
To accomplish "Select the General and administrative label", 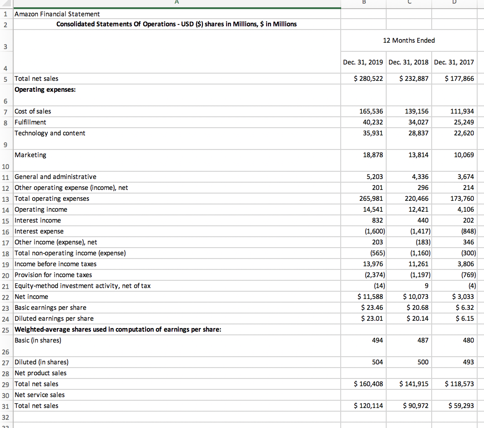I will (55, 177).
